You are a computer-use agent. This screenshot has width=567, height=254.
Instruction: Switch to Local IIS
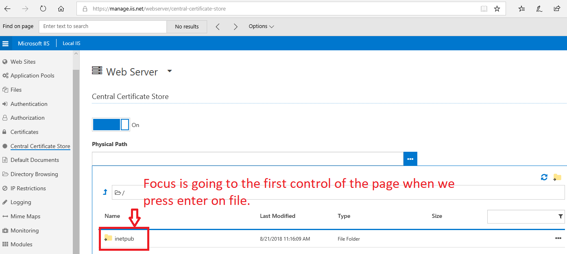coord(71,43)
